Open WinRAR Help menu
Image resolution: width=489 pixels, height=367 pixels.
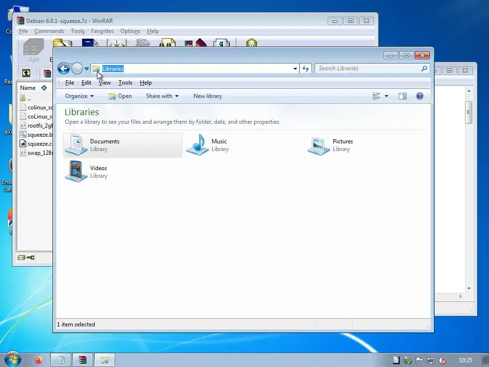click(153, 31)
